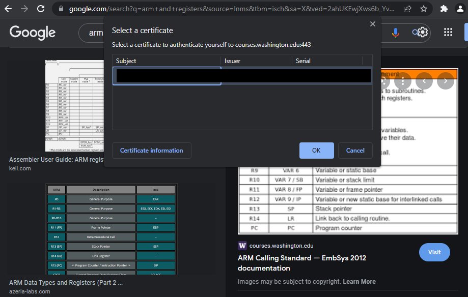
Task: Click the padlock site security icon
Action: (61, 9)
